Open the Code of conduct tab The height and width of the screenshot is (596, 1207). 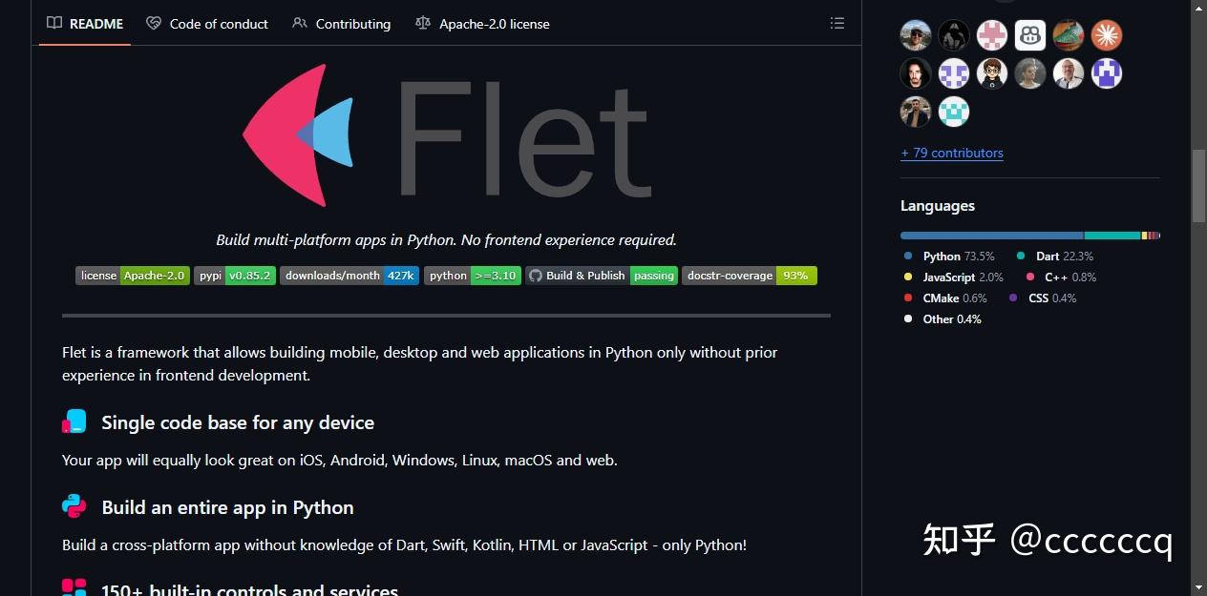tap(207, 23)
